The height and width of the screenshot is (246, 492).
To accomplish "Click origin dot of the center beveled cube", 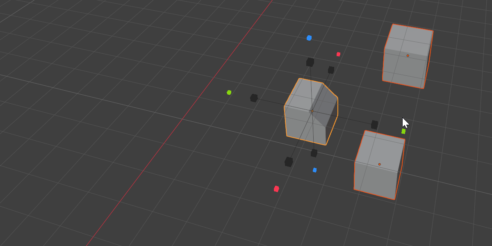I will 312,111.
